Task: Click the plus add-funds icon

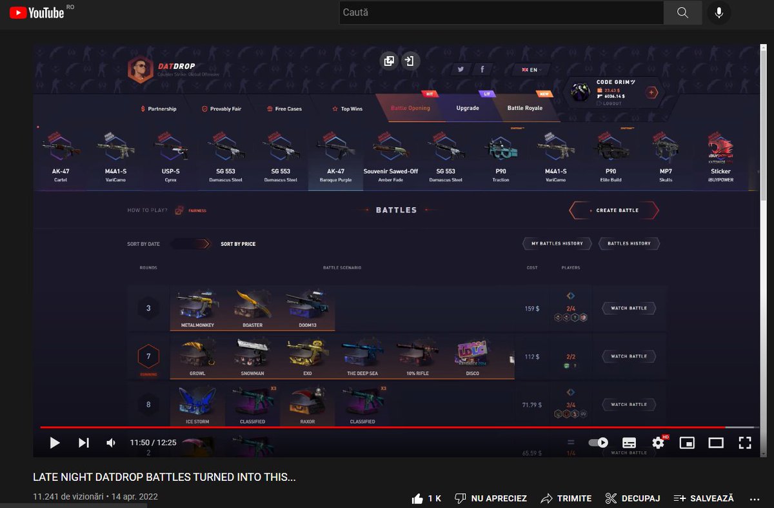Action: point(651,92)
